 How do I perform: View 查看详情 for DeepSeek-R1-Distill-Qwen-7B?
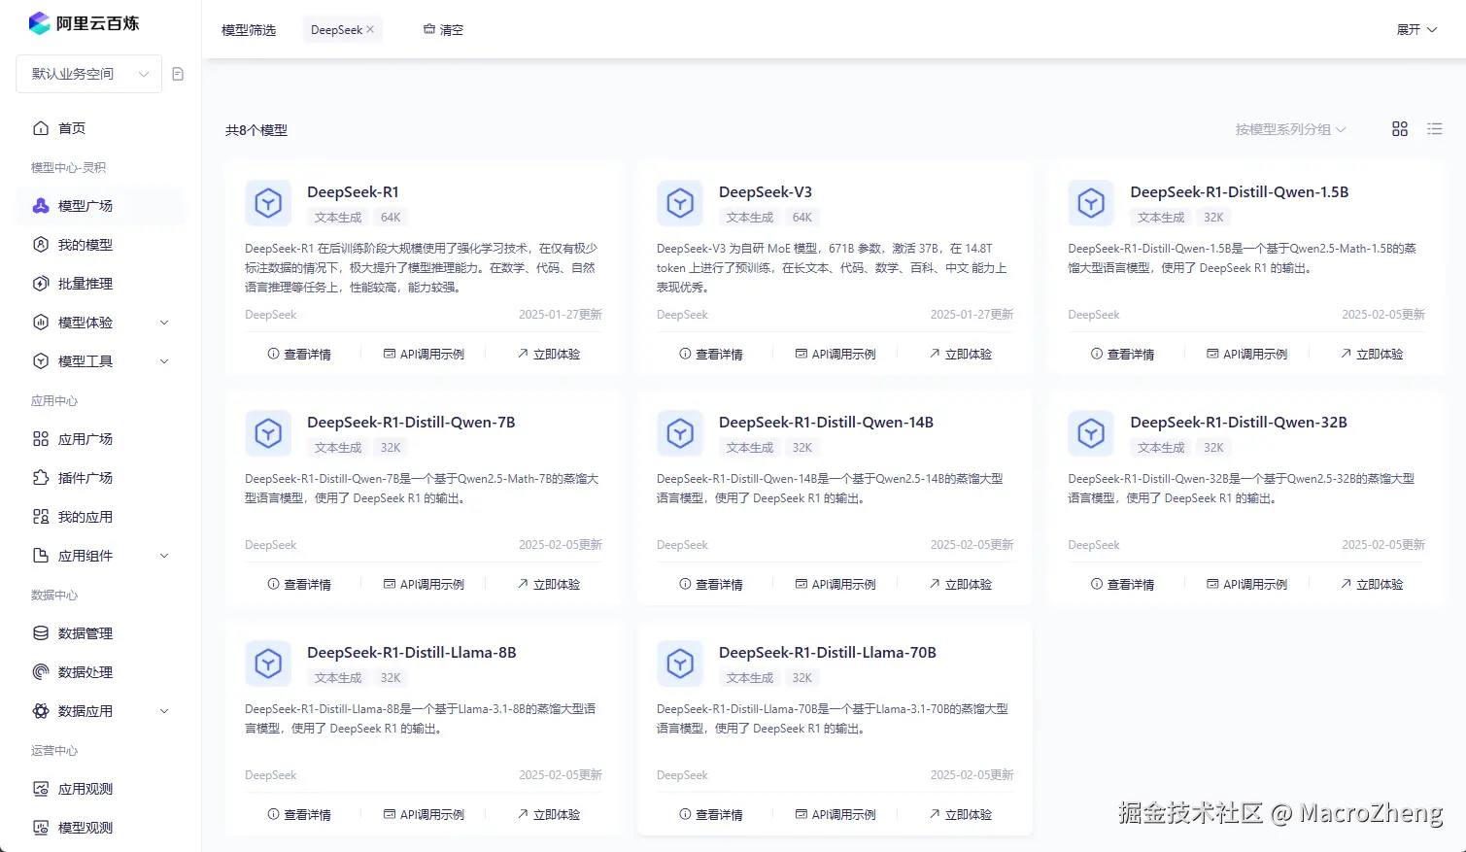pyautogui.click(x=299, y=585)
